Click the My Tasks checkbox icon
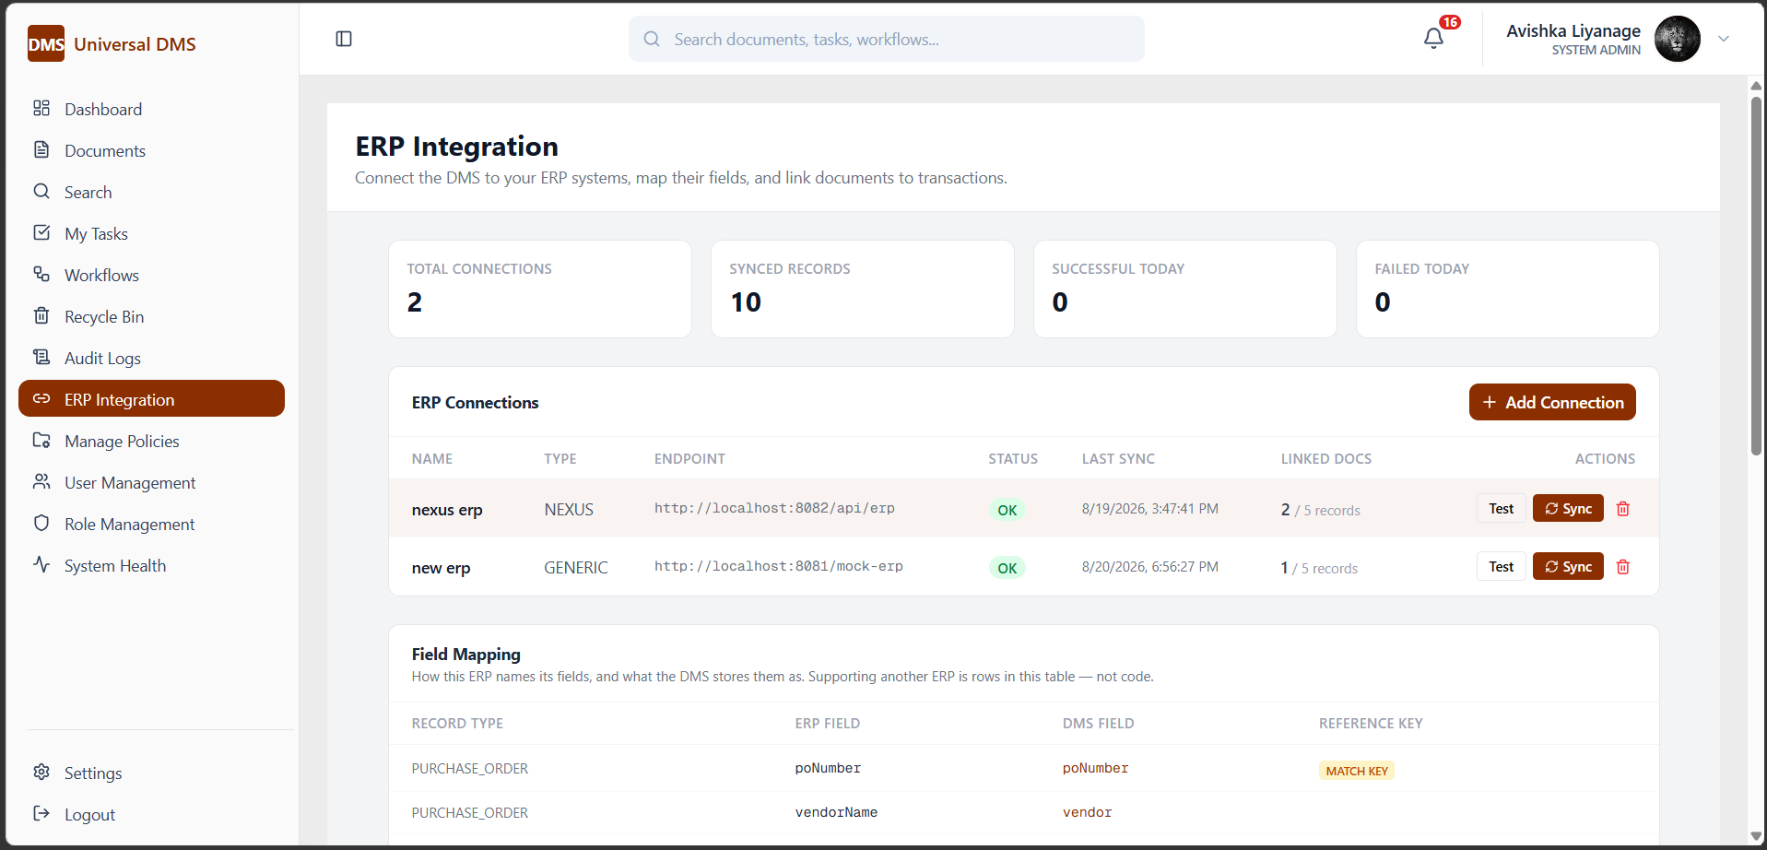 point(41,232)
